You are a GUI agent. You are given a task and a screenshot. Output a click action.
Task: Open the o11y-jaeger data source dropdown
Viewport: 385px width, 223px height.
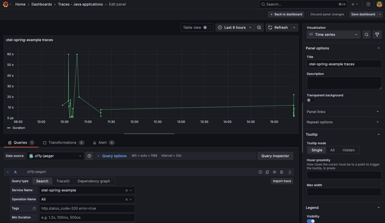tap(56, 156)
